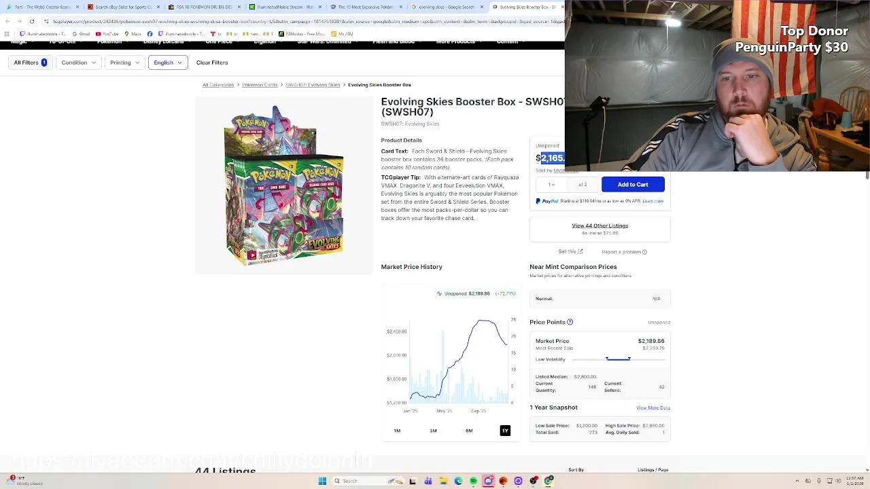
Task: Click the Sell this link
Action: pos(567,252)
